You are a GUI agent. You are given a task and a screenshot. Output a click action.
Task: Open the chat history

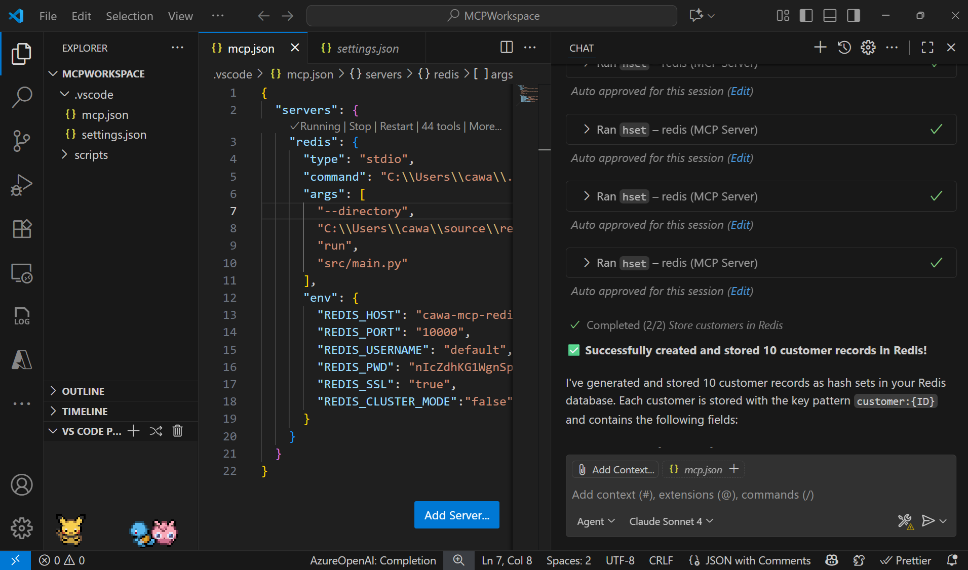[x=844, y=47]
